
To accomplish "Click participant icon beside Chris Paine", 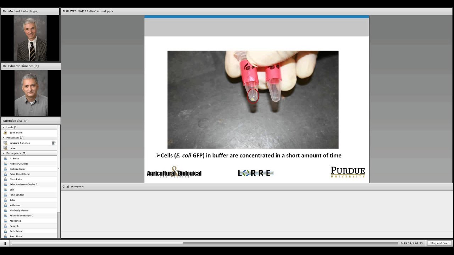I will [x=5, y=179].
